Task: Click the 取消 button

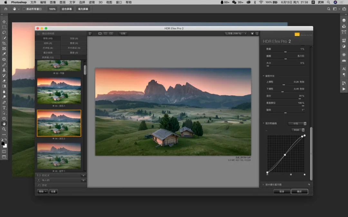Action: coord(282,191)
